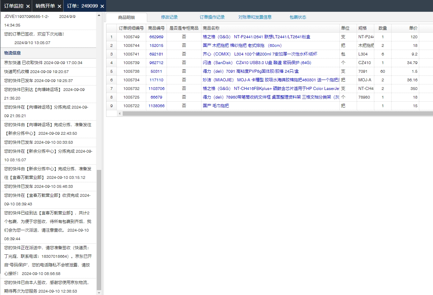This screenshot has height=295, width=433.
Task: Open product number 50311
Action: 156,71
